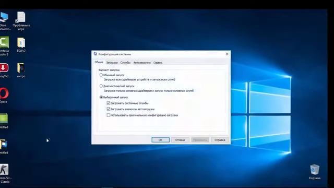Uncheck Загружать элементы автозагрузки

[x=109, y=109]
